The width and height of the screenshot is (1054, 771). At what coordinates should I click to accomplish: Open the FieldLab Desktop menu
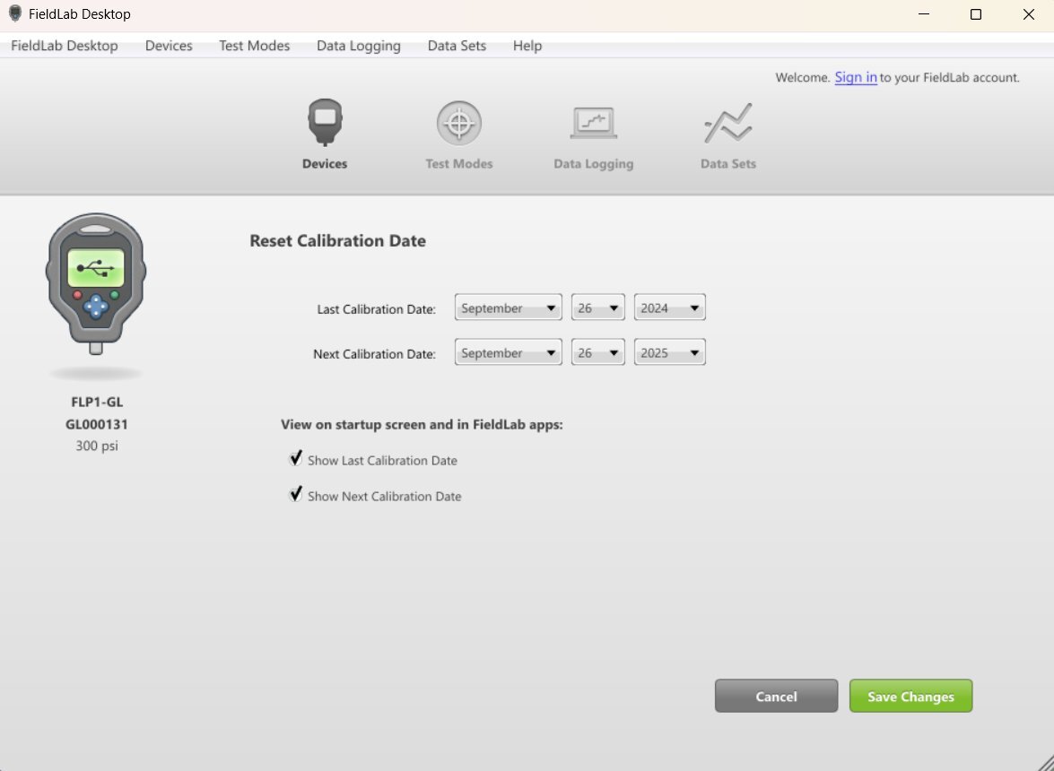[65, 46]
